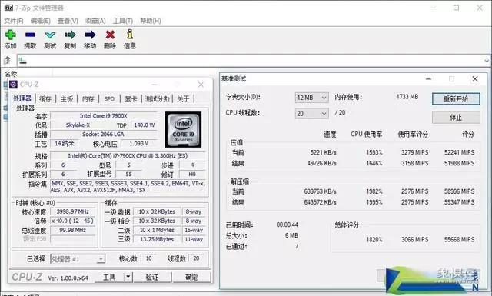This screenshot has height=296, width=492.
Task: Click the CPU-Z Validate (验证) button
Action: pyautogui.click(x=152, y=277)
